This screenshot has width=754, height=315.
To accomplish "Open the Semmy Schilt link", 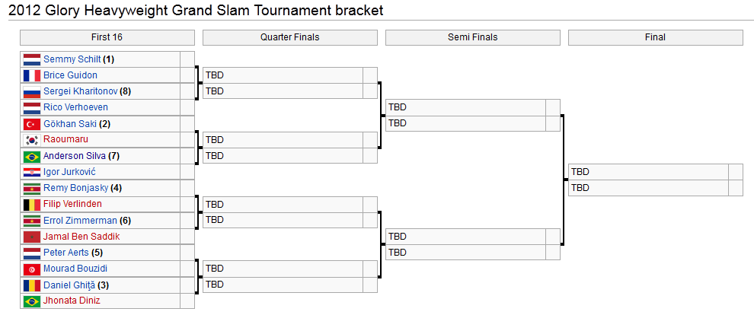I will (x=72, y=59).
